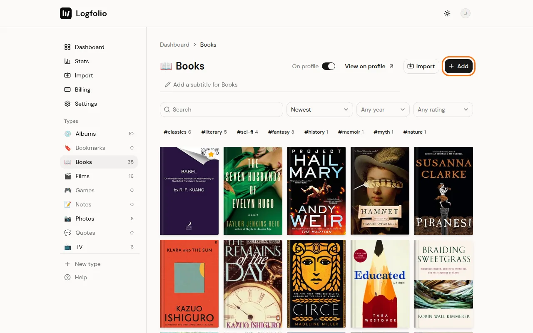Click the Add button
The image size is (533, 333).
coord(458,66)
